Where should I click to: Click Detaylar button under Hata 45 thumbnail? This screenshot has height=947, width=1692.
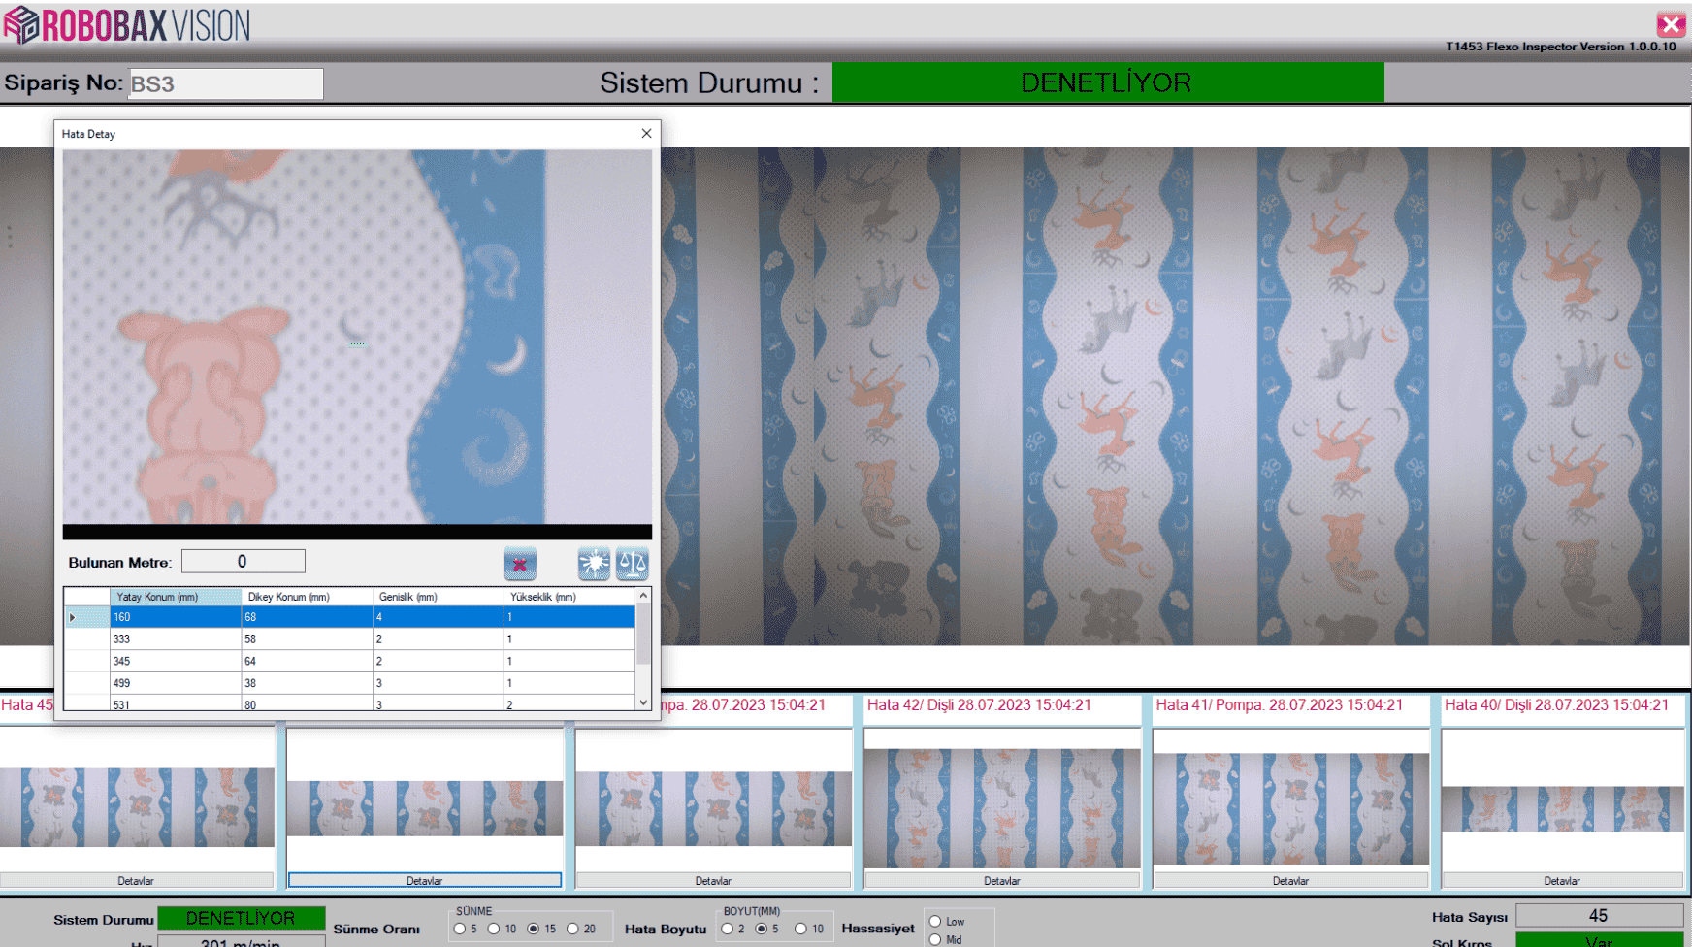(136, 881)
